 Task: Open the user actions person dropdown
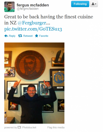pos(94,4)
